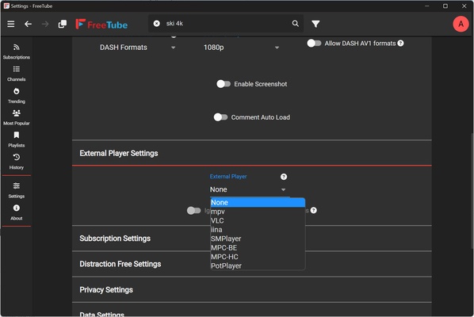Viewport: 474px width, 317px height.
Task: Show help tooltip for Allow DASH AV1 formats
Action: pyautogui.click(x=400, y=44)
